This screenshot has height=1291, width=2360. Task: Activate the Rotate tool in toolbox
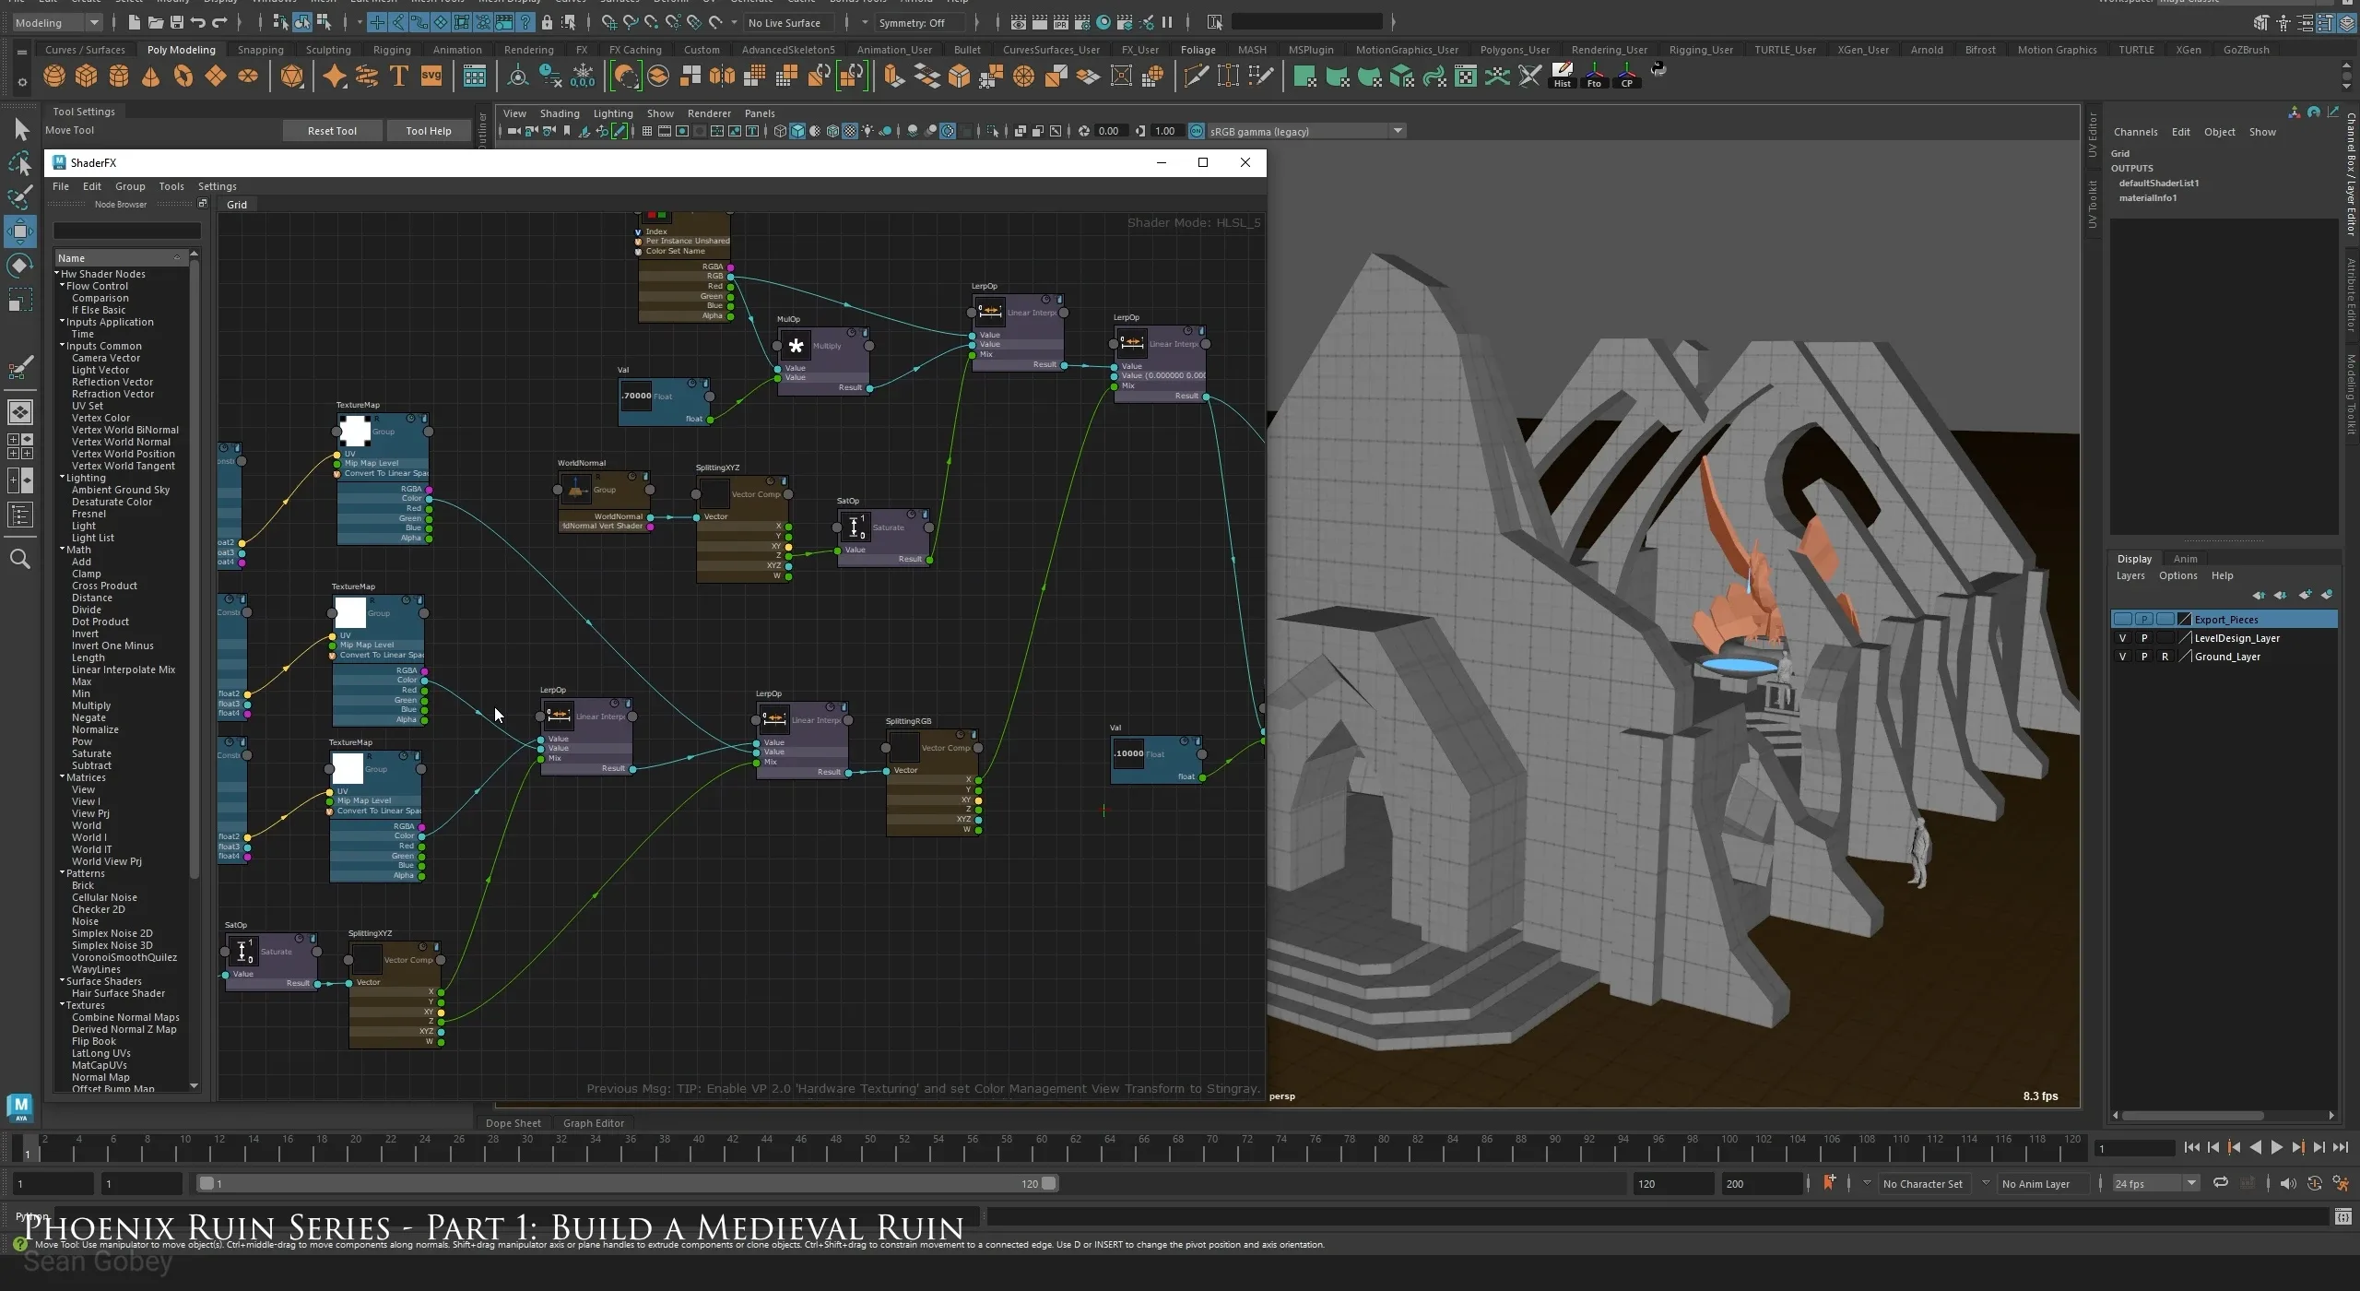(x=20, y=266)
